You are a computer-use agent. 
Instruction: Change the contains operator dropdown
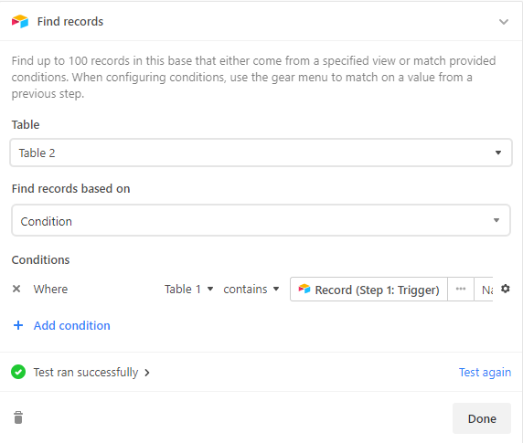coord(251,290)
